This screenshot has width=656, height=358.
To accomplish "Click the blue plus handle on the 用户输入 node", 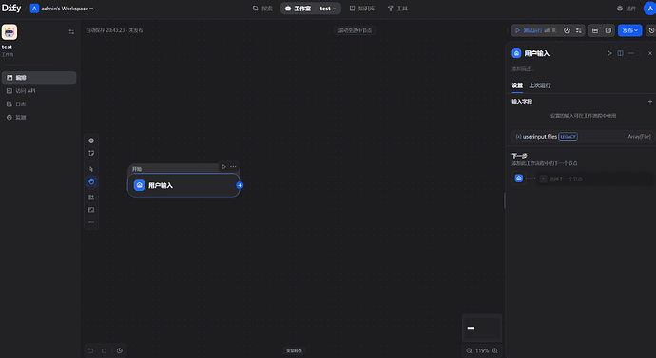I will (x=240, y=185).
